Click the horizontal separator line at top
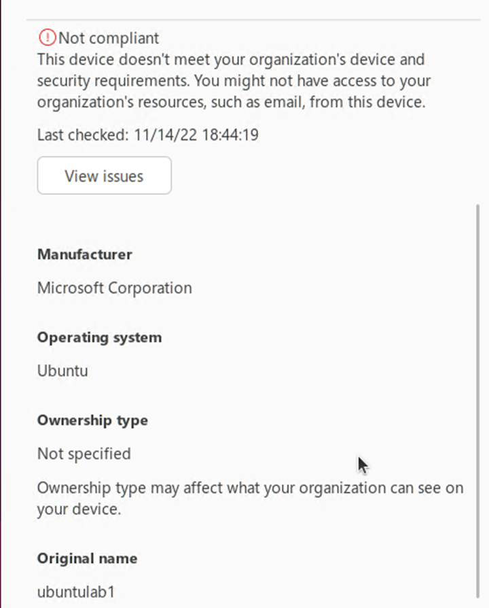Viewport: 489px width, 608px height. (258, 20)
